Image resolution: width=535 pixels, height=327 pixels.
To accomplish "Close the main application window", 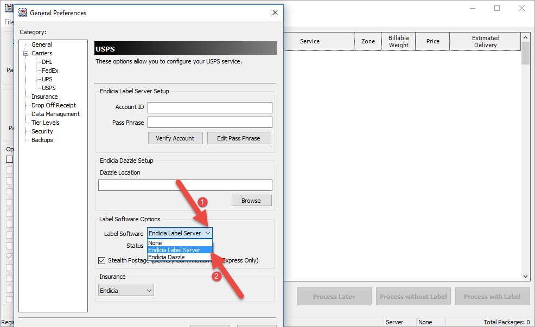I will click(x=522, y=8).
